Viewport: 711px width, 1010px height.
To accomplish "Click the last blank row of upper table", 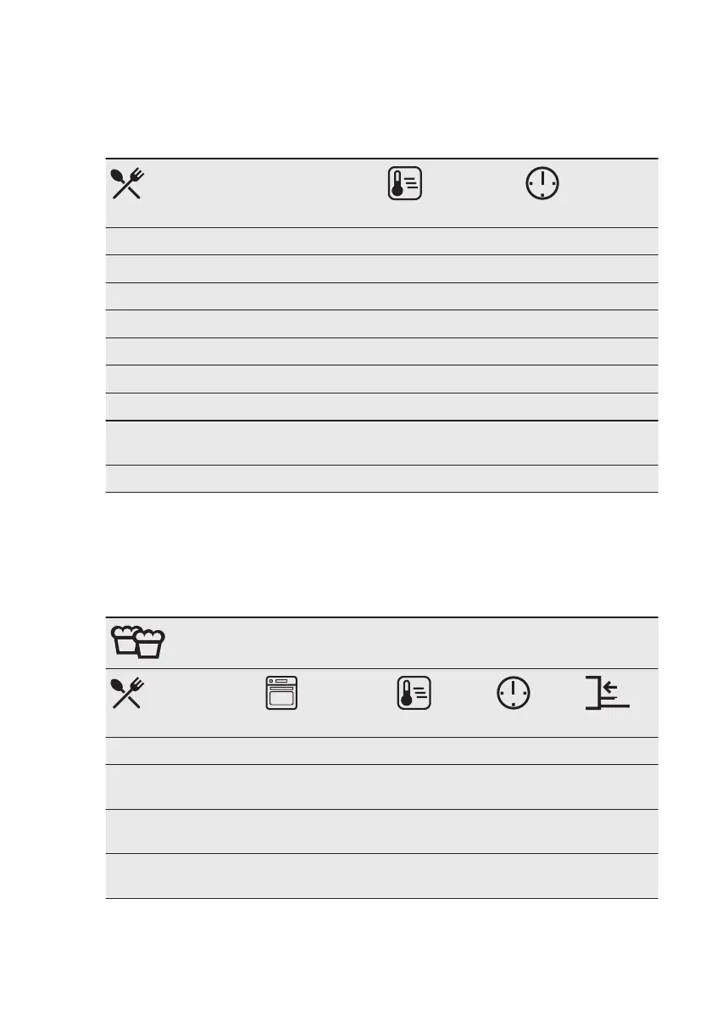I will tap(381, 478).
